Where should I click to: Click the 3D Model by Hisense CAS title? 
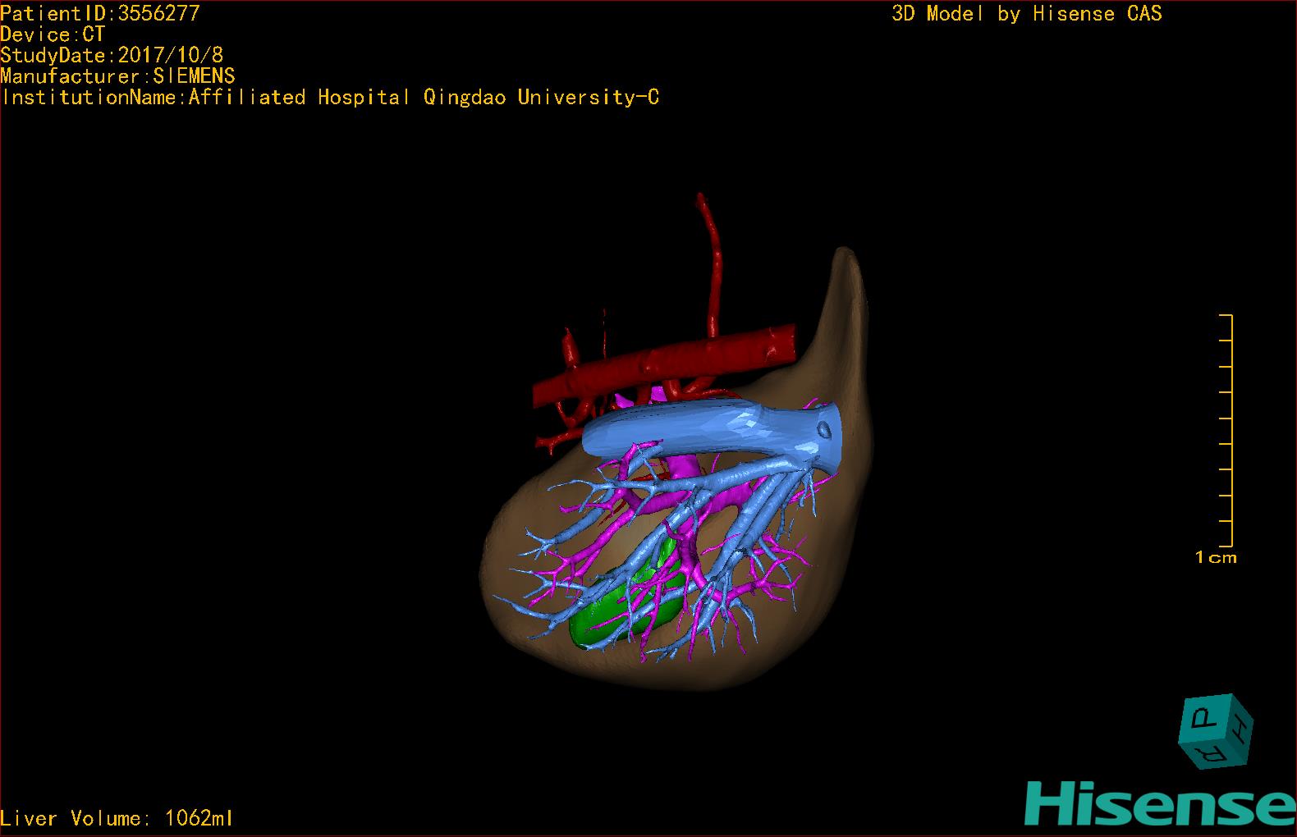click(x=1027, y=13)
